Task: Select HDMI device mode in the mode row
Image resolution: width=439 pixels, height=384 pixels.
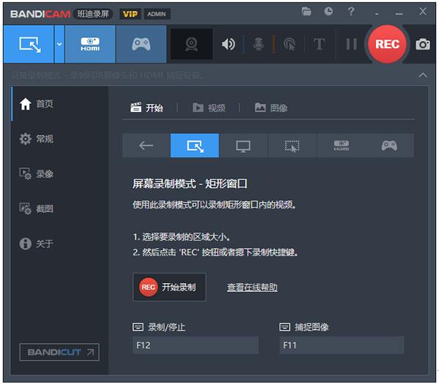Action: click(341, 146)
